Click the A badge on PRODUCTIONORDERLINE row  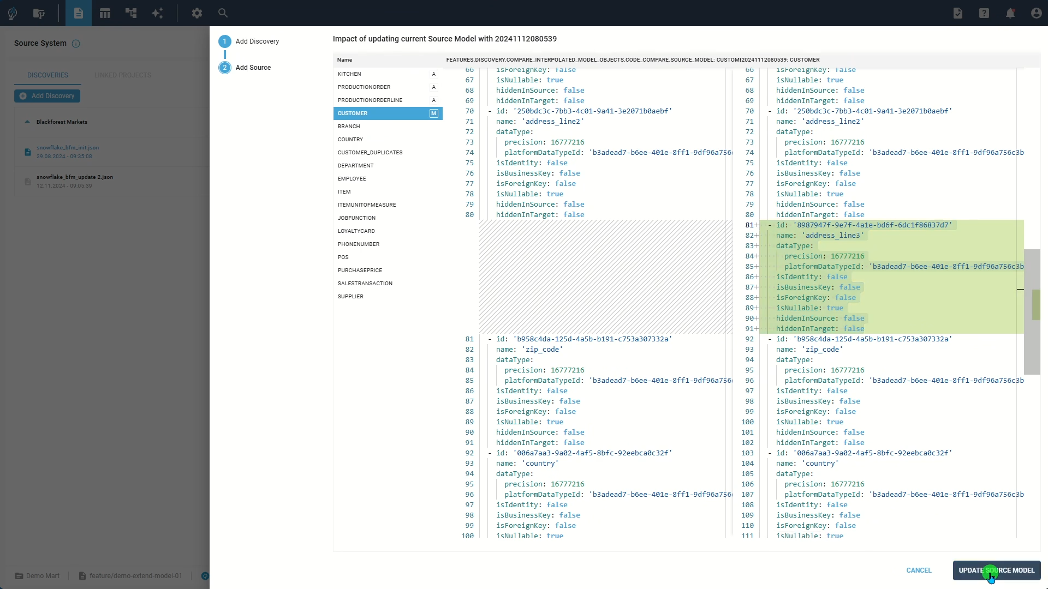click(x=434, y=100)
